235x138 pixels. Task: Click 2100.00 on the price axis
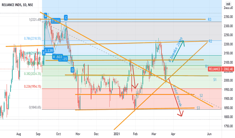pyautogui.click(x=228, y=62)
